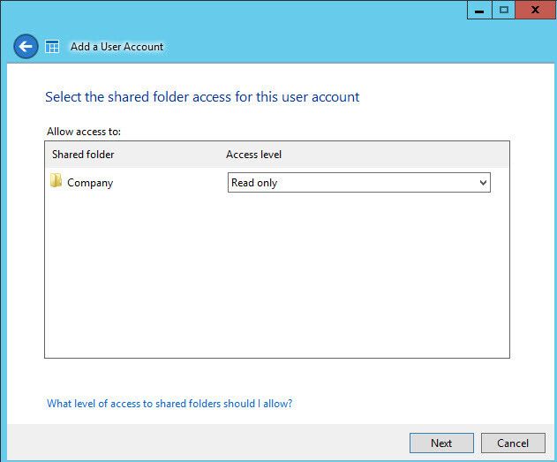Expand the access level dropdown arrow

(482, 183)
